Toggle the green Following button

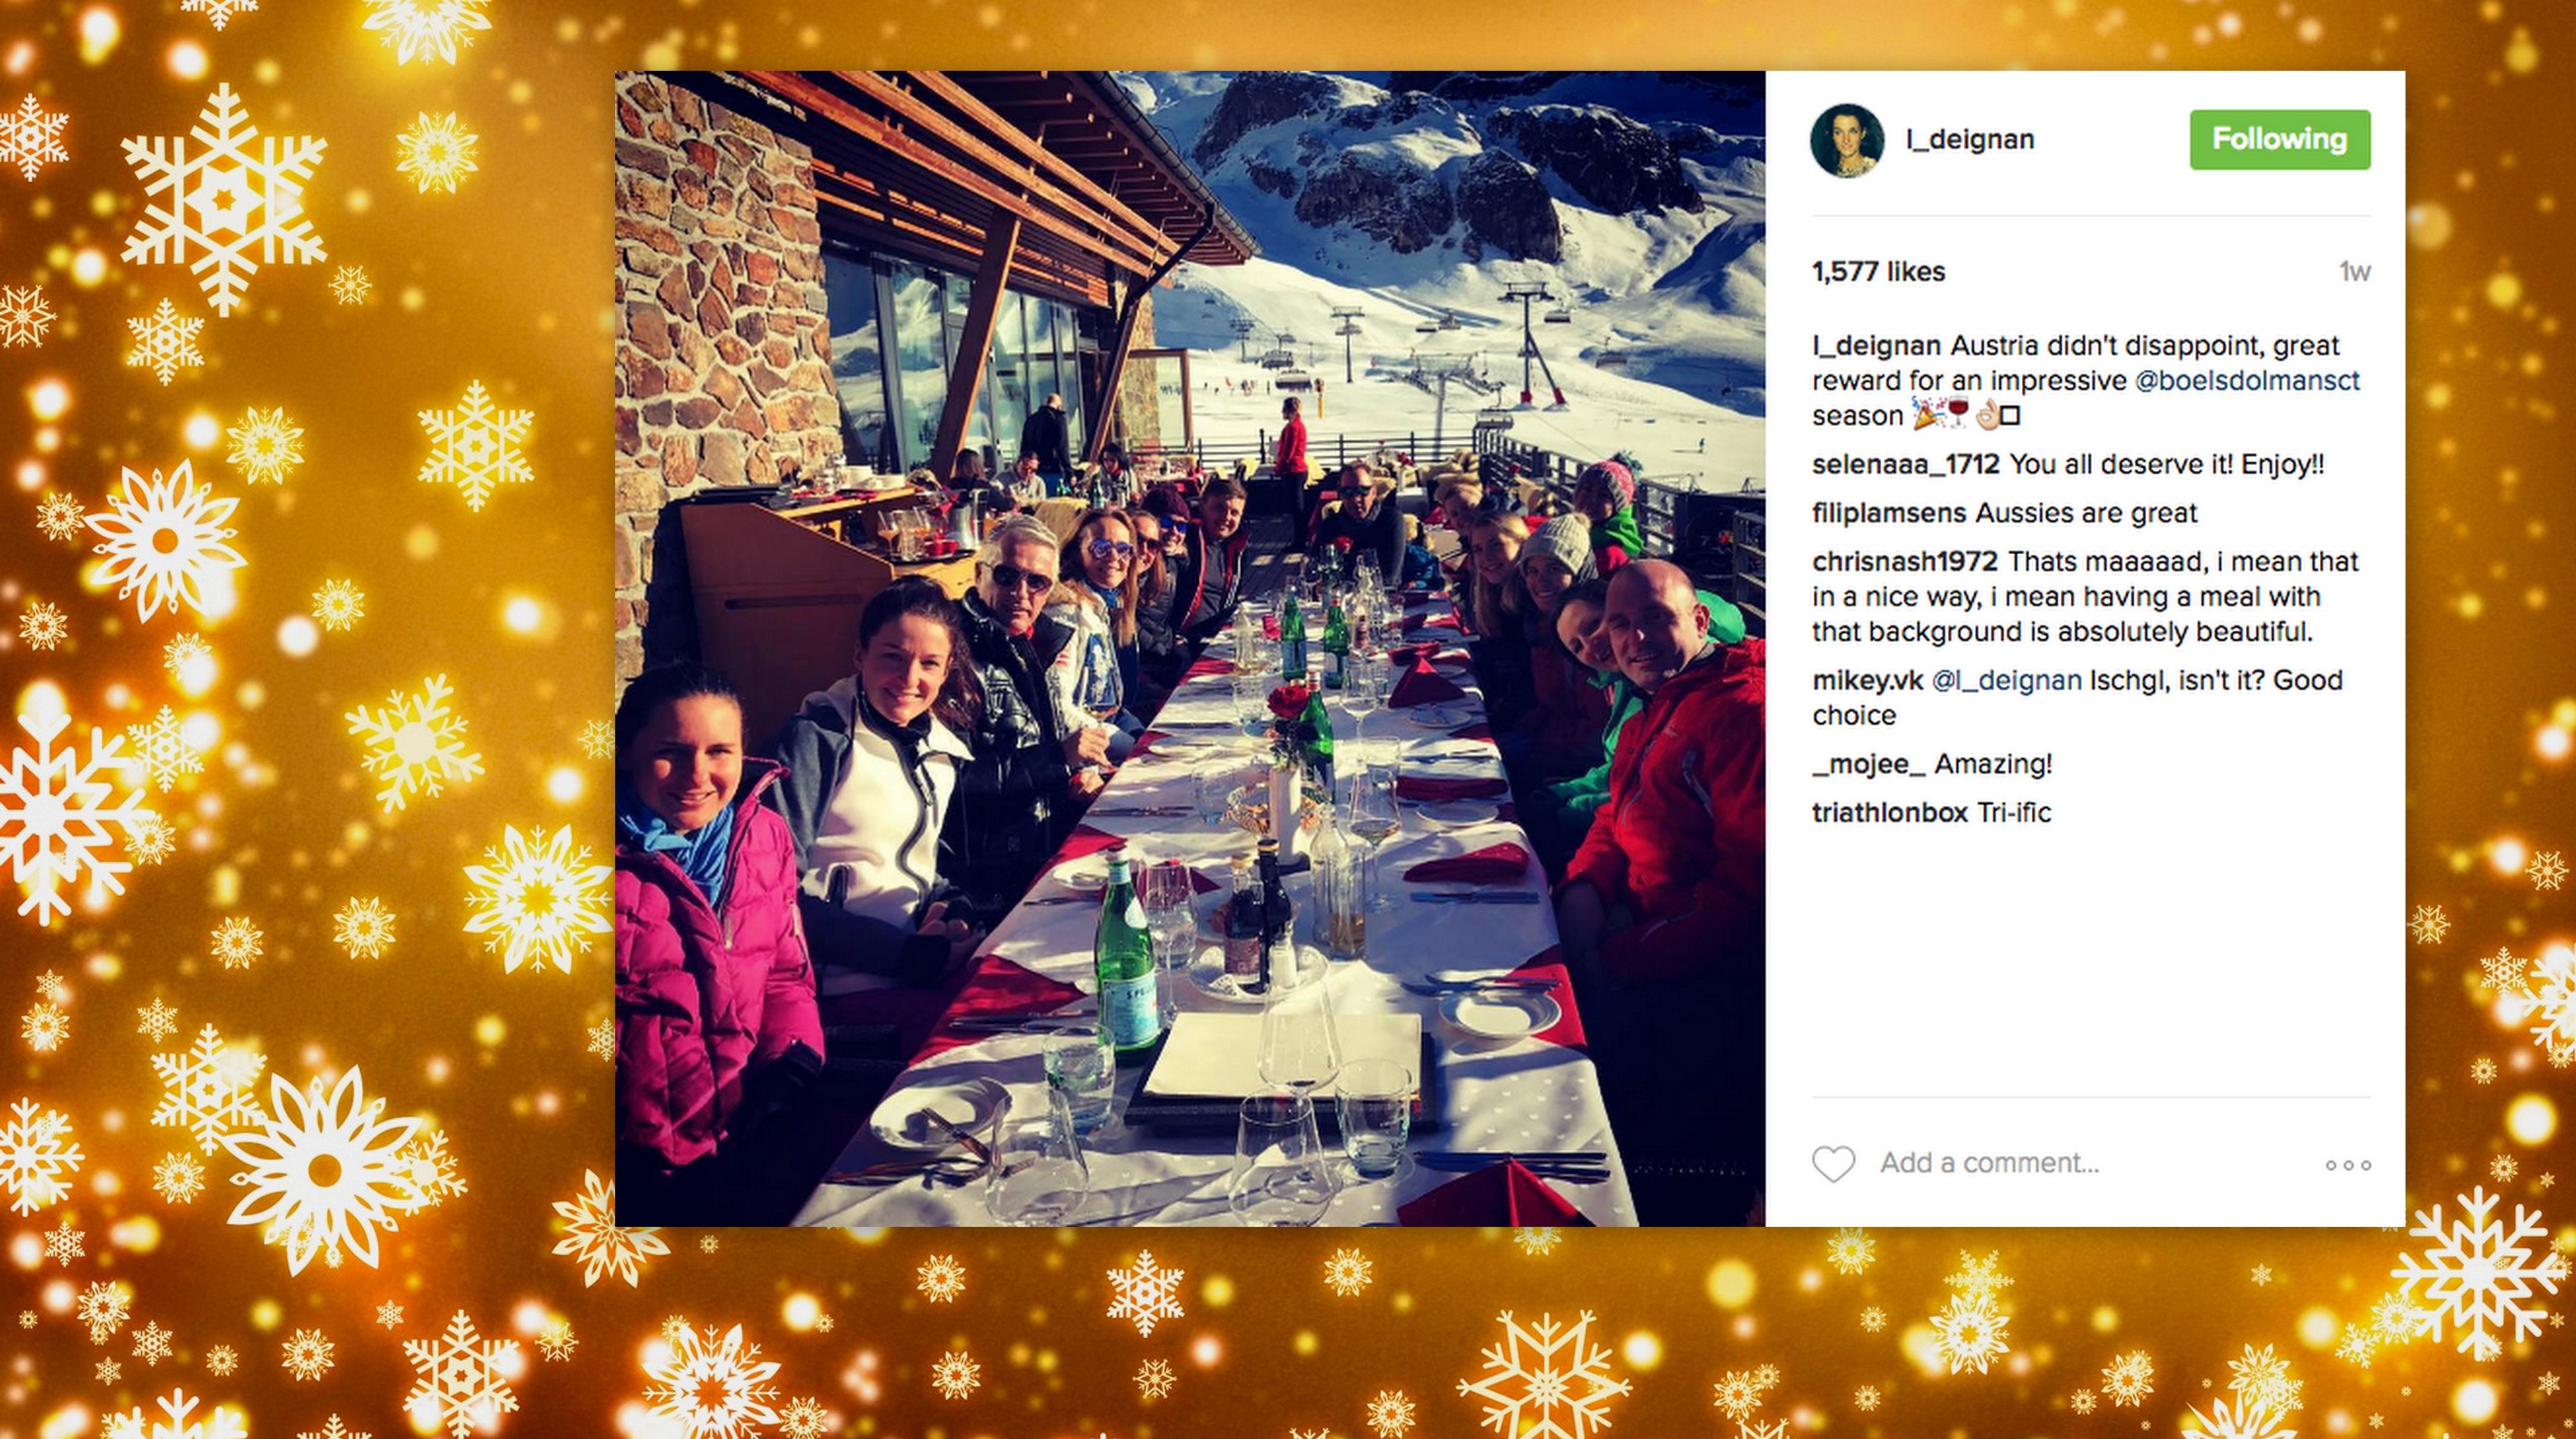(x=2279, y=139)
